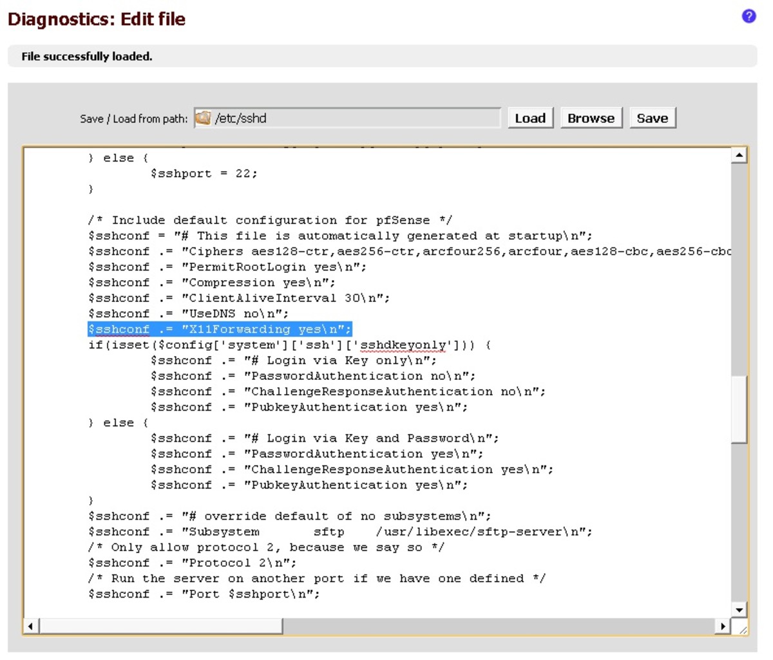Viewport: 773px width, 660px height.
Task: Click the horizontal scrollbar left arrow
Action: point(31,626)
